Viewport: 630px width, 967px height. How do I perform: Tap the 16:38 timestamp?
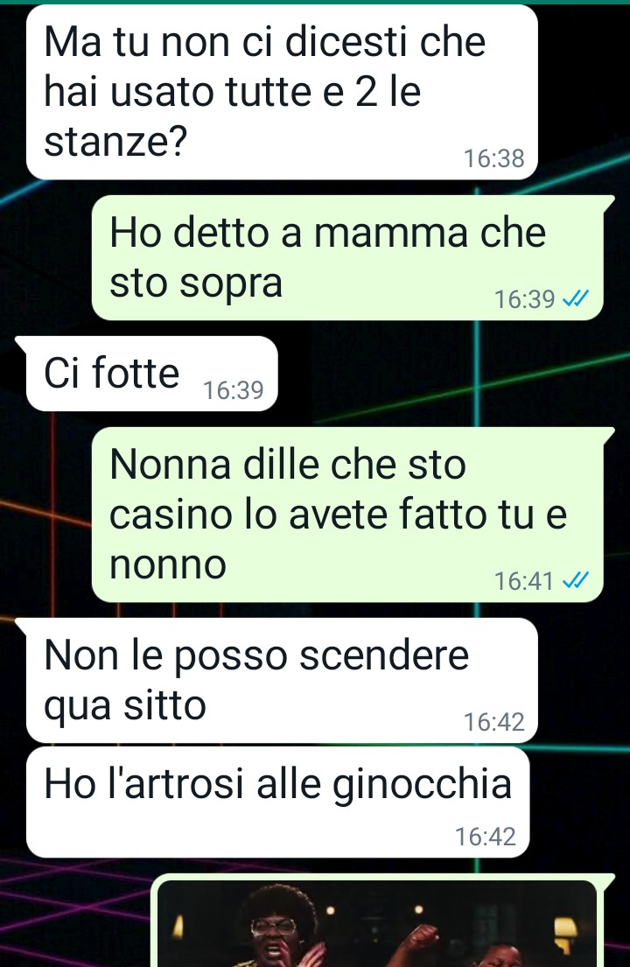(x=493, y=158)
